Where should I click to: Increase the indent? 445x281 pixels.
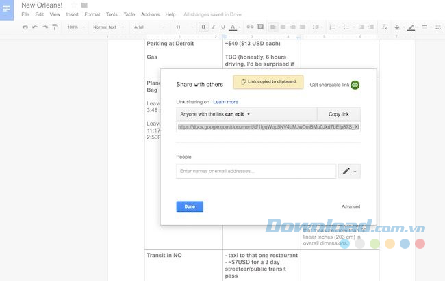pos(370,27)
